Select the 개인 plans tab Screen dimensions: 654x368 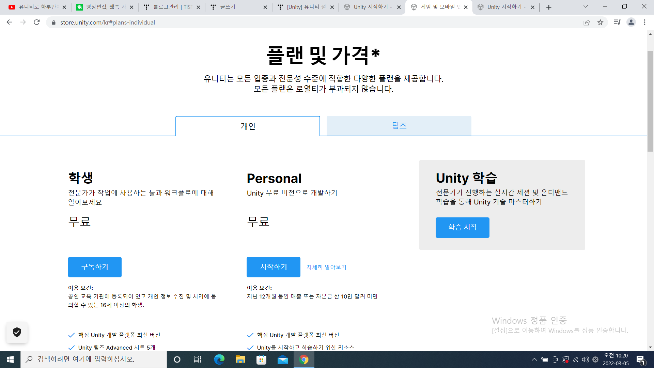pyautogui.click(x=248, y=126)
